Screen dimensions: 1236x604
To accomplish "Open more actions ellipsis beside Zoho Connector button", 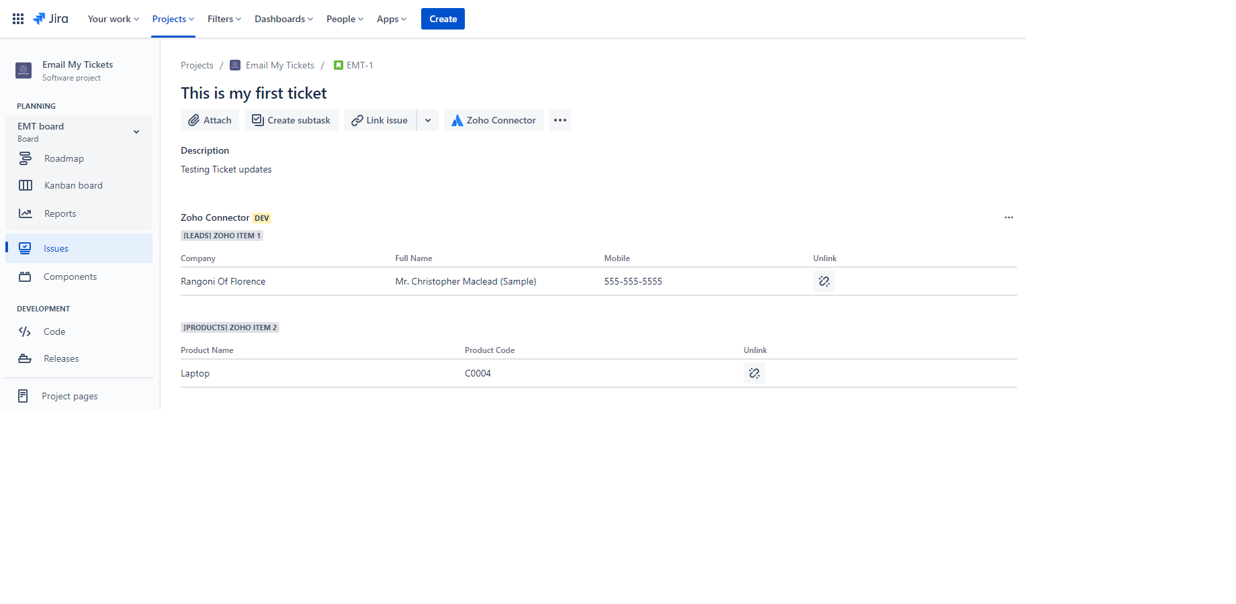I will [560, 120].
